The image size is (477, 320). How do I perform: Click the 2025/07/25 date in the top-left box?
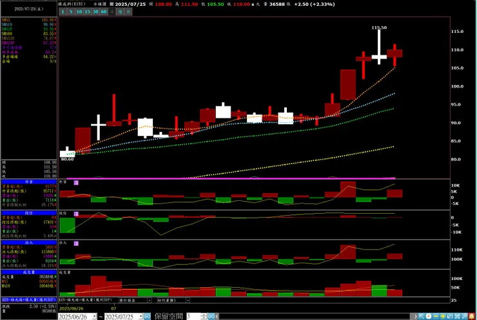pyautogui.click(x=29, y=9)
